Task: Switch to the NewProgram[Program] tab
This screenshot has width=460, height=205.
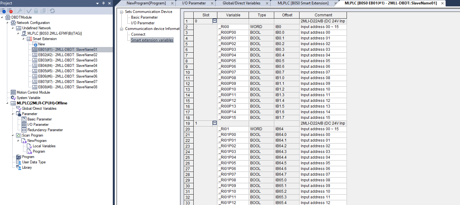Action: pos(146,3)
